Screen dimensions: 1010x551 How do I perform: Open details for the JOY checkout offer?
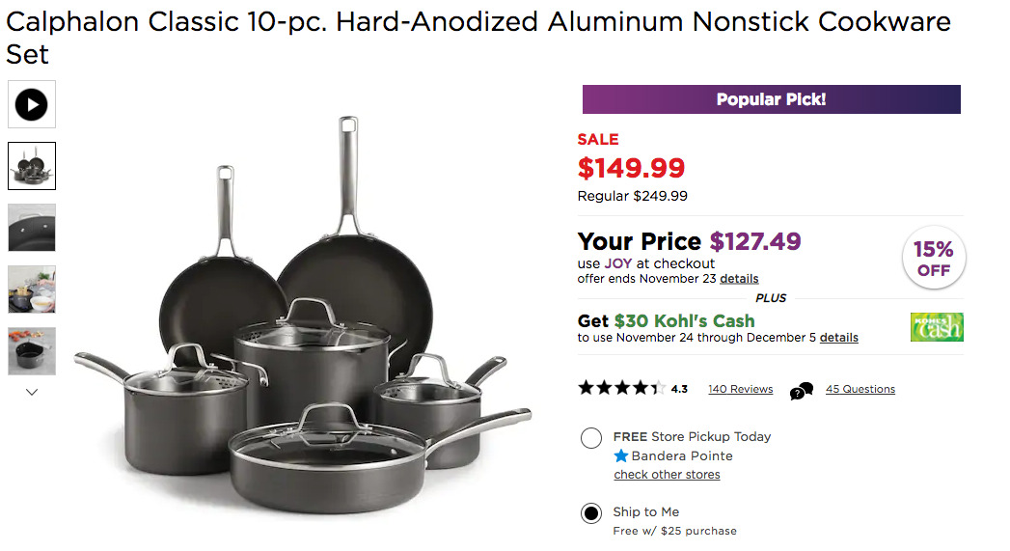point(739,279)
